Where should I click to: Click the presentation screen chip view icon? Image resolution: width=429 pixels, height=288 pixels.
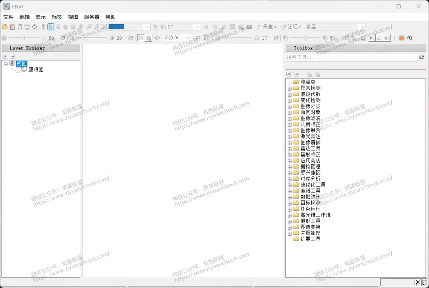27,27
